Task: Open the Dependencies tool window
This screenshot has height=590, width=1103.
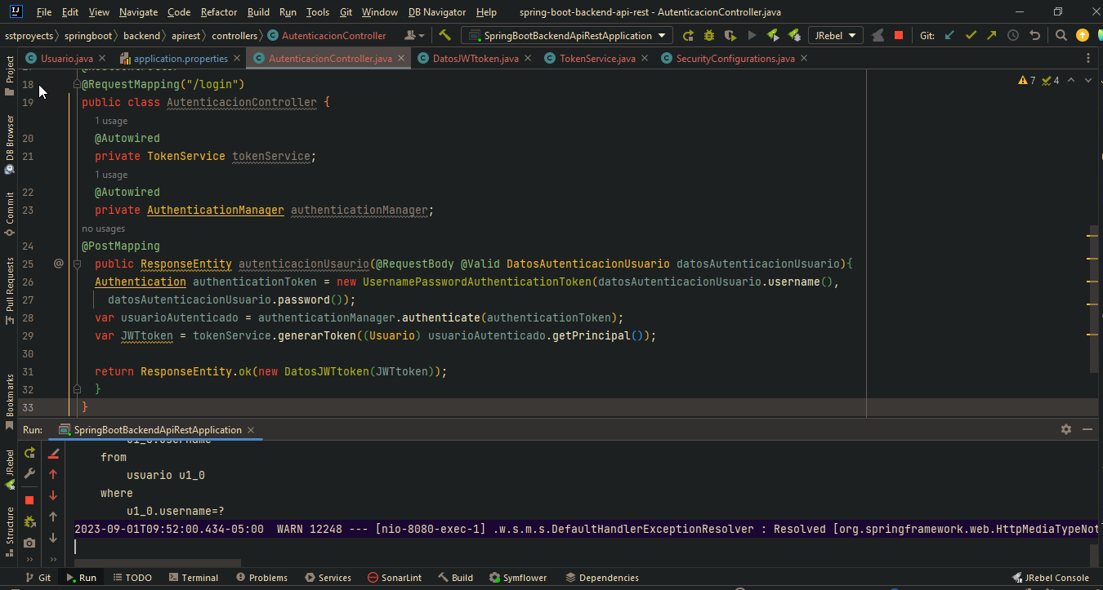Action: tap(601, 577)
